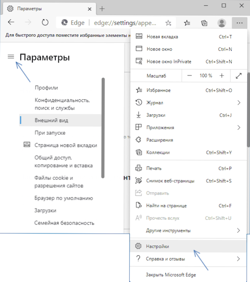Select Закрыть Microsoft Edge
250x282 pixels.
click(x=188, y=275)
